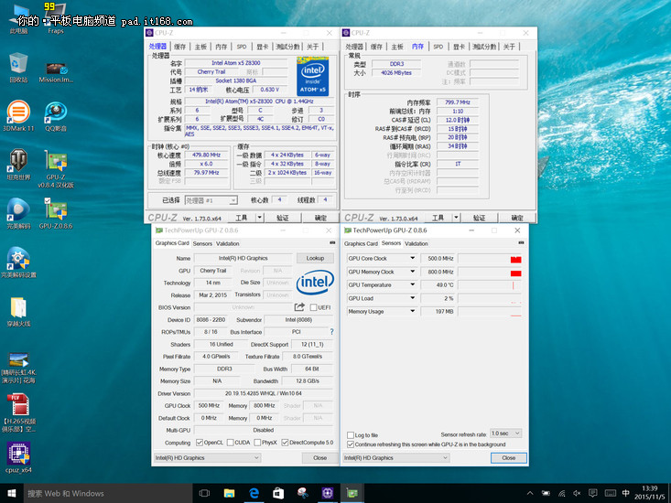Open GPU-Z v0.8.4 汉化版 desktop icon
Screen dimensions: 671x503
pos(56,168)
